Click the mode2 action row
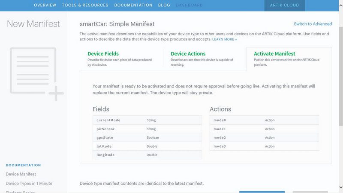The height and width of the screenshot is (193, 343). [x=264, y=137]
